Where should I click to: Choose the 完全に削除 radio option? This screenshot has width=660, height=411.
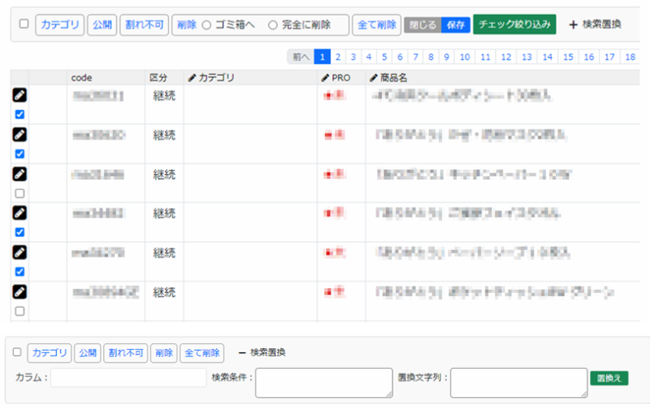(x=273, y=25)
